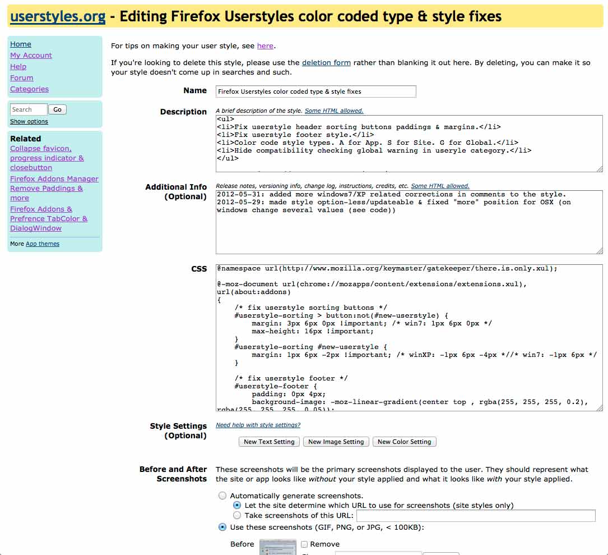This screenshot has width=608, height=555.
Task: Open Firefox Addons & Prefrence TabColor link
Action: (x=49, y=219)
